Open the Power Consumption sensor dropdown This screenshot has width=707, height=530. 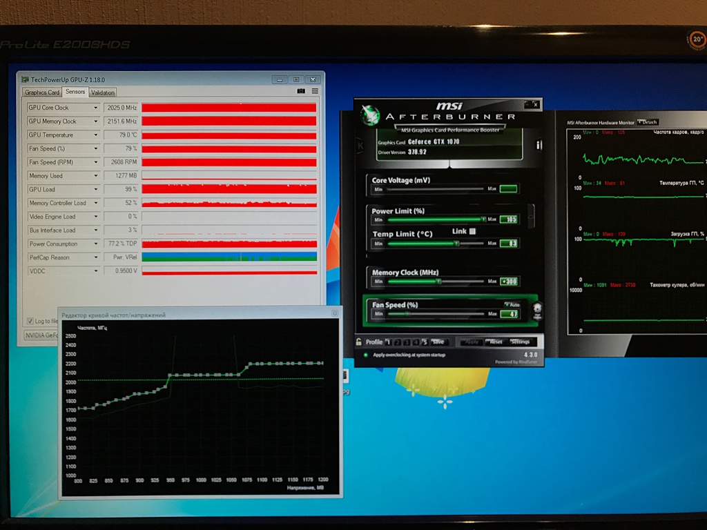[95, 244]
